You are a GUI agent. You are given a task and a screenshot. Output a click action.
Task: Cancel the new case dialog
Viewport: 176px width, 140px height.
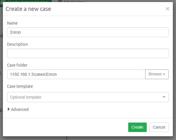(x=159, y=127)
